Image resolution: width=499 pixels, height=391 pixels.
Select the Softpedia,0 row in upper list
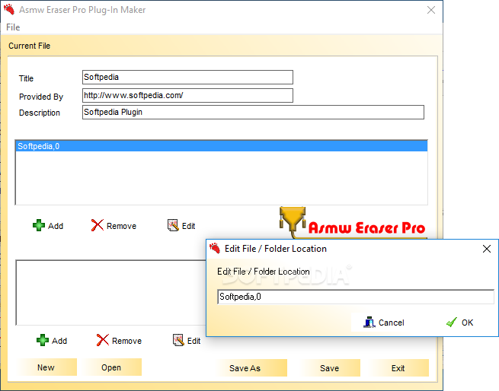222,146
